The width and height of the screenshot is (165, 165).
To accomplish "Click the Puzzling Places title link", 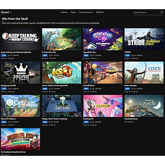I will coord(131,119).
